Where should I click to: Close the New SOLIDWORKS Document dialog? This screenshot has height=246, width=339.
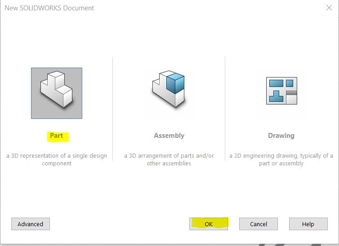pyautogui.click(x=329, y=8)
